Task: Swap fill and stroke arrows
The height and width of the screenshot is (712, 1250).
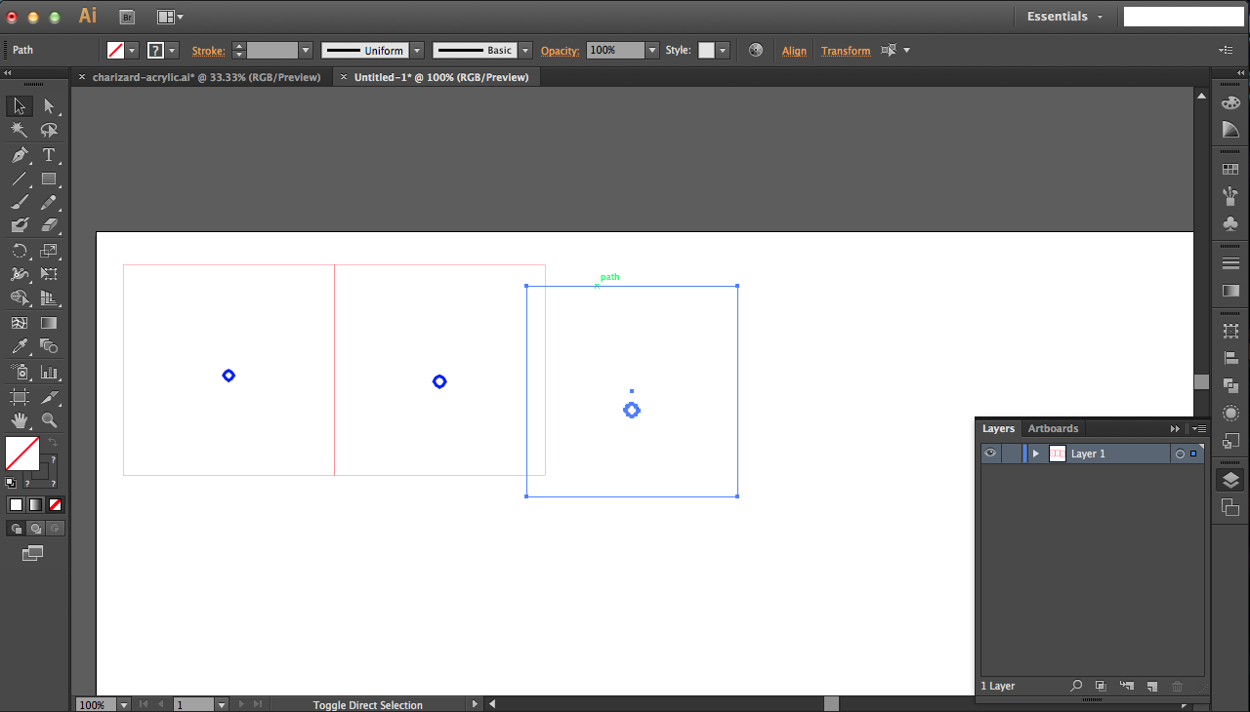Action: pyautogui.click(x=53, y=442)
